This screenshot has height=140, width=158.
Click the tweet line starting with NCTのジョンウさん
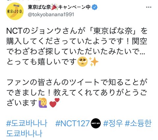point(77,31)
